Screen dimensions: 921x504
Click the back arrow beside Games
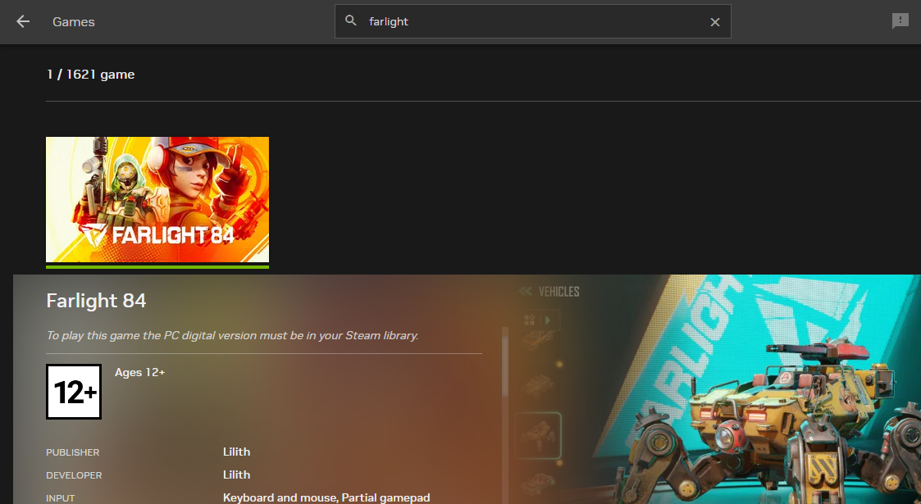coord(22,21)
